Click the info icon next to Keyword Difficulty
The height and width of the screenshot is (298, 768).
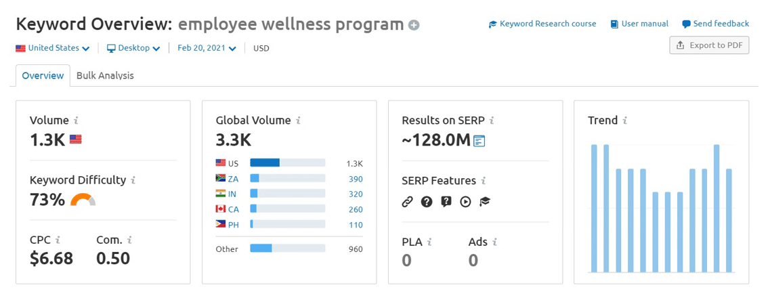pos(133,180)
